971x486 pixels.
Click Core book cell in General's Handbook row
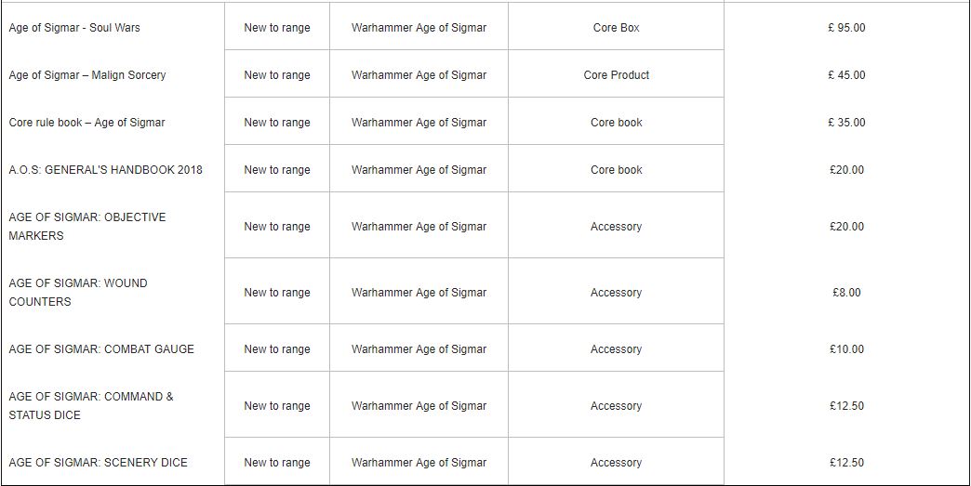tap(616, 170)
